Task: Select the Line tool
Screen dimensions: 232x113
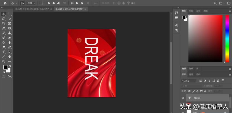Action: coord(4,57)
